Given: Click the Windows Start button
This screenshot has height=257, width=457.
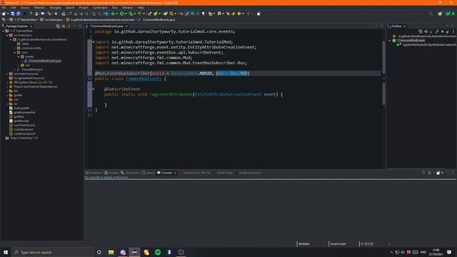Looking at the screenshot, I should click(x=6, y=252).
